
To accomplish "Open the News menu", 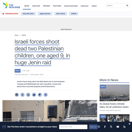I will pos(27,6).
